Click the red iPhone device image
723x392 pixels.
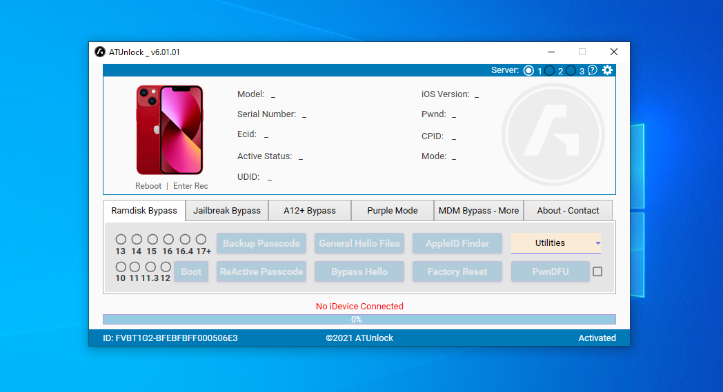(169, 130)
